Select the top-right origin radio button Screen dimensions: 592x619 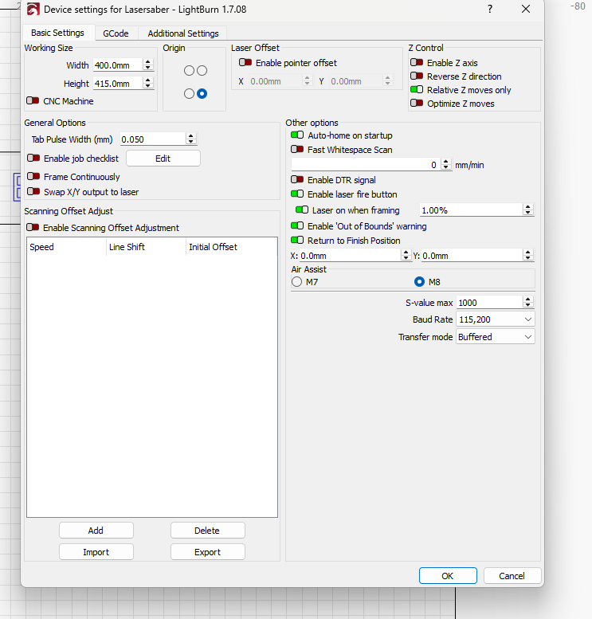tap(202, 71)
